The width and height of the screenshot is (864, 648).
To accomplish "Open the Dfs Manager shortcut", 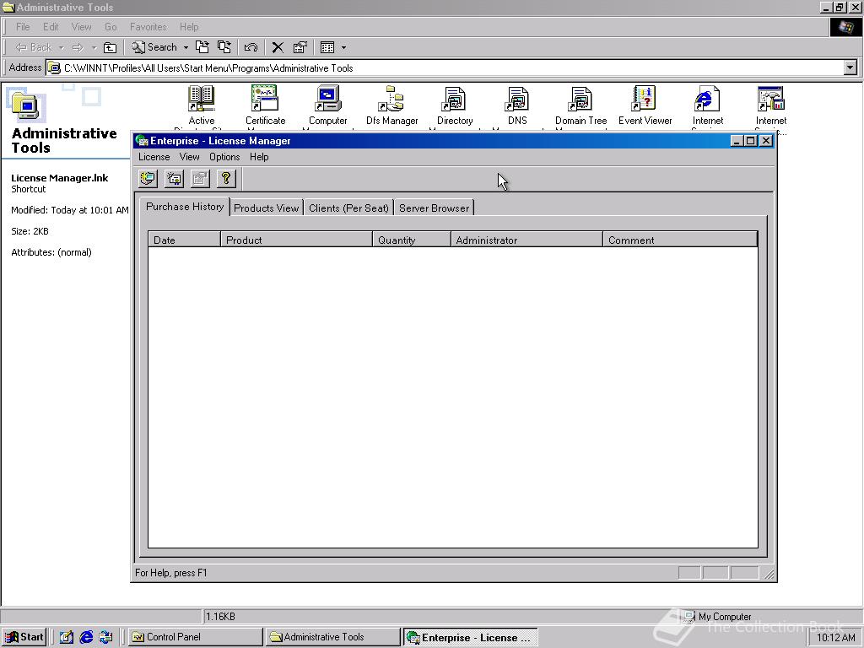I will pos(391,100).
